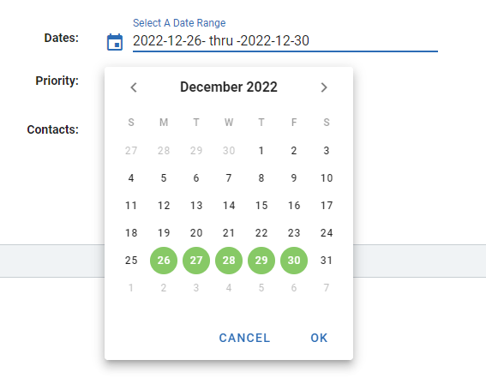Click greyed-out November 27 date

[x=131, y=151]
